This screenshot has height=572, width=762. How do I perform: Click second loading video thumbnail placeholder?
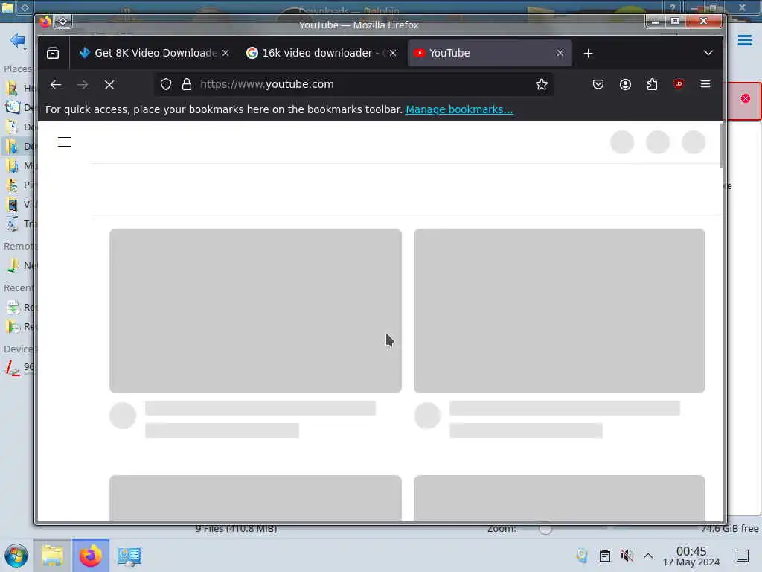(x=560, y=311)
